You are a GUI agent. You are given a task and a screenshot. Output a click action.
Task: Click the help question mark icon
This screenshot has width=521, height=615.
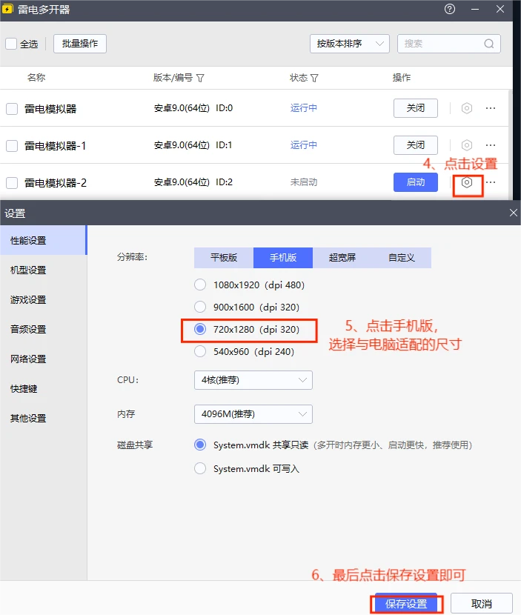click(x=450, y=10)
